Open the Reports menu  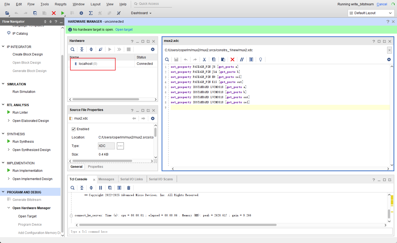[60, 4]
